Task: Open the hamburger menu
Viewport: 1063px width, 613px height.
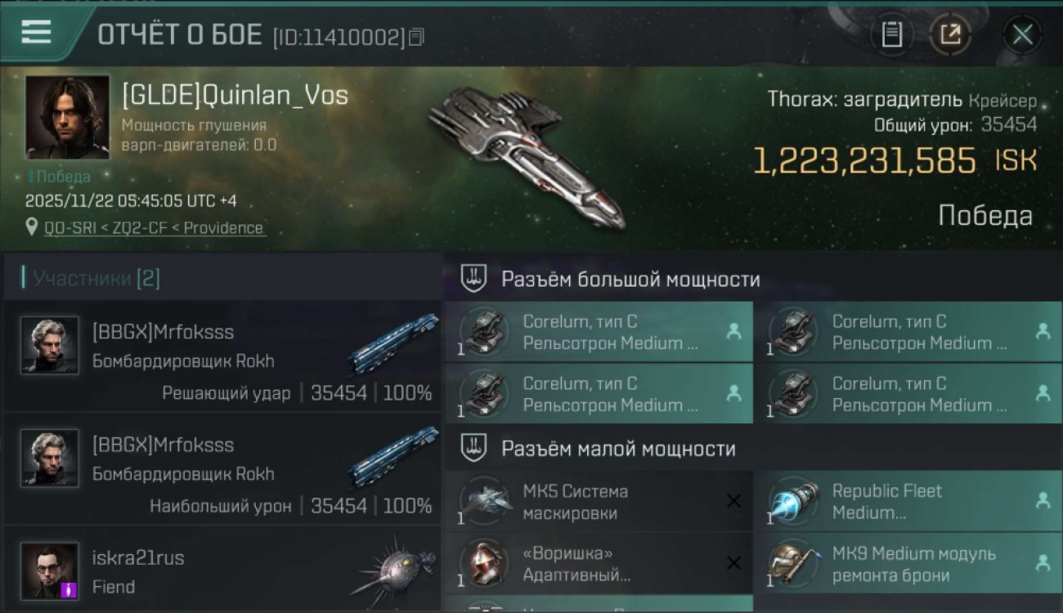Action: (36, 33)
